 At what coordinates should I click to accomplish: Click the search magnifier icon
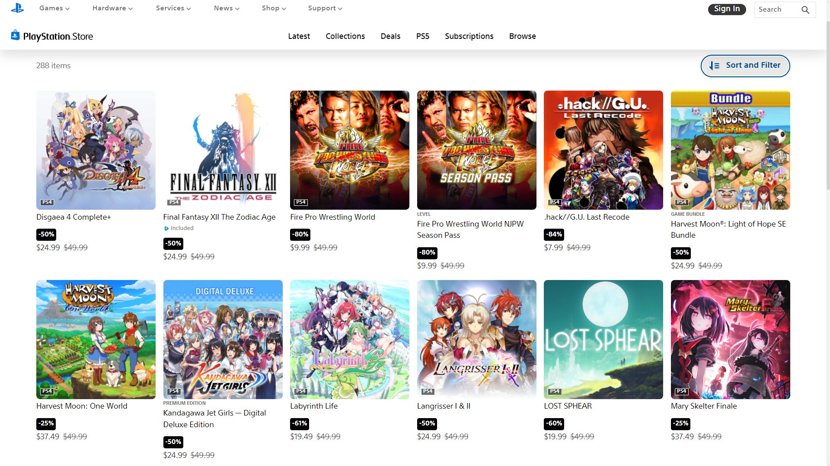(x=805, y=9)
